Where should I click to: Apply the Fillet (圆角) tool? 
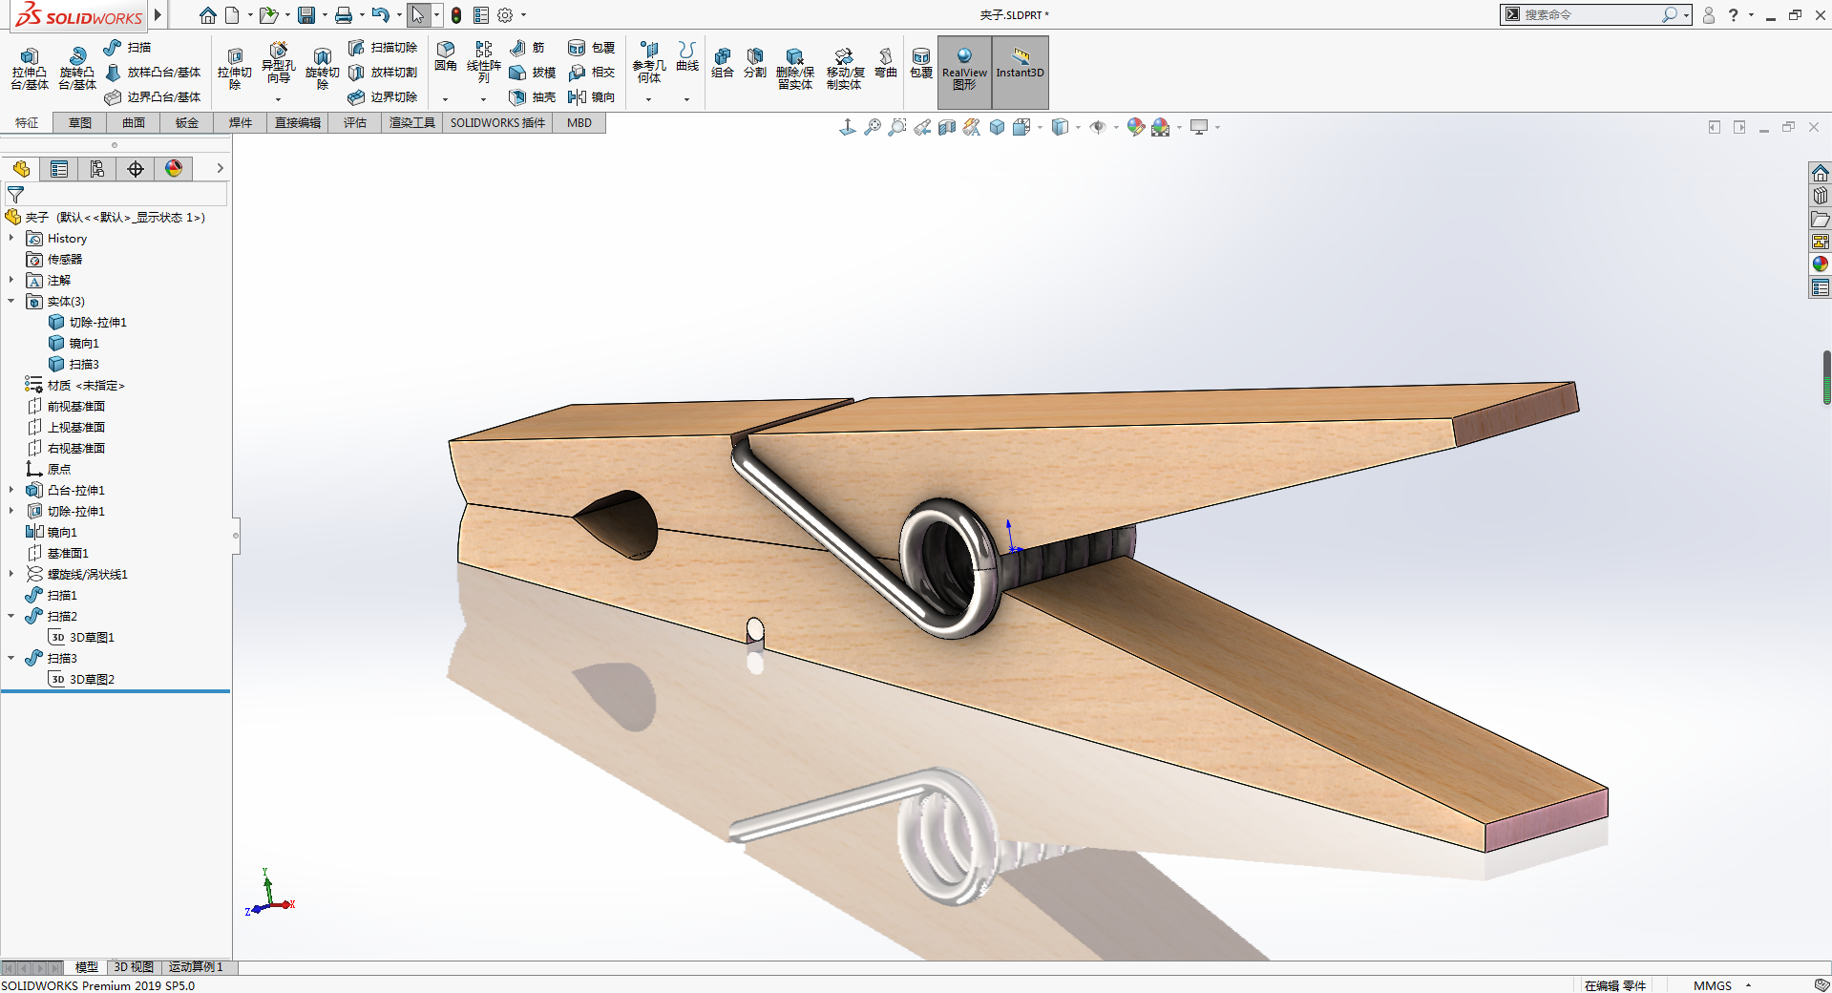click(x=446, y=56)
